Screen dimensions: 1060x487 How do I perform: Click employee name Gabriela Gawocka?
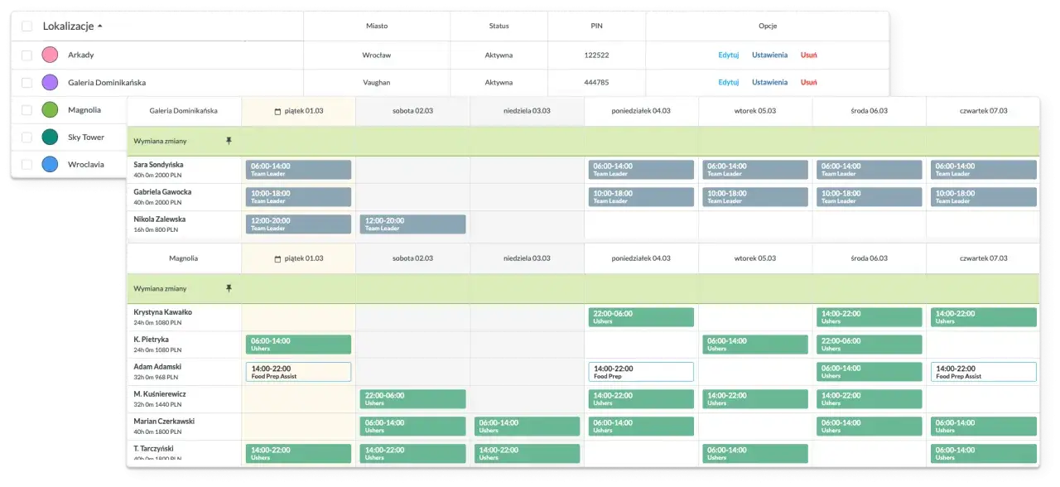pyautogui.click(x=162, y=192)
